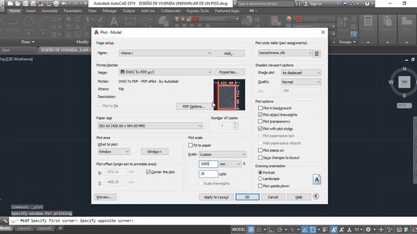This screenshot has height=234, width=417.
Task: Toggle lineweight display status bar icon
Action: 325,229
